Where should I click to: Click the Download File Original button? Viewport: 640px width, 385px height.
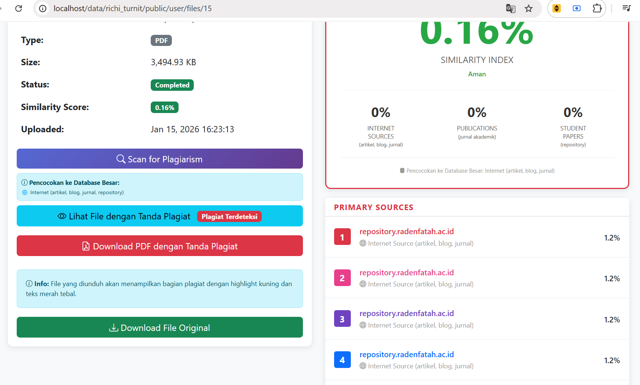click(x=160, y=328)
